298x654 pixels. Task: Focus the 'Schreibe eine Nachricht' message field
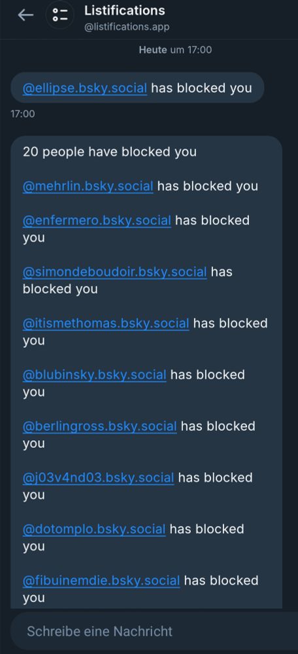(154, 631)
